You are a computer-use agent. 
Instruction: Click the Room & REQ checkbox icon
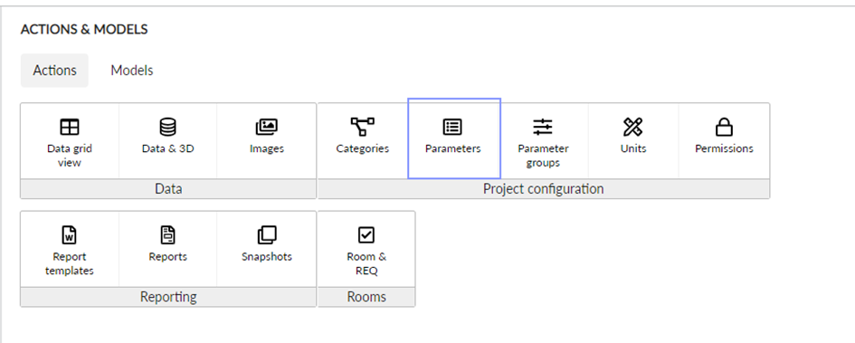[x=366, y=235]
